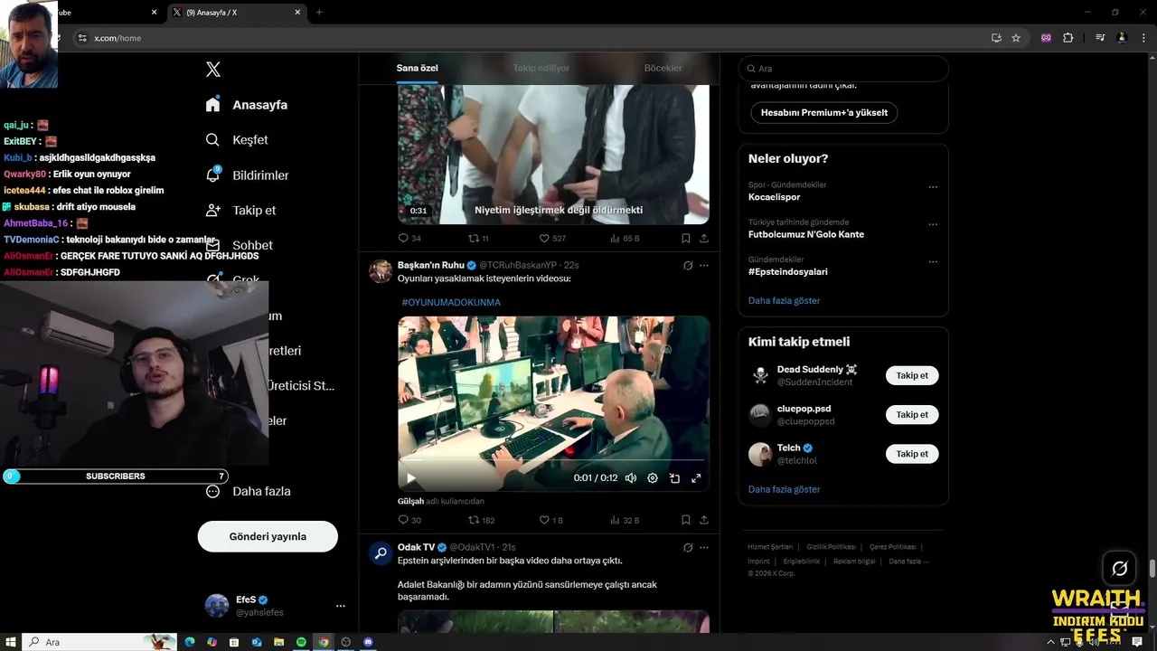Repost the post showing 11 reposts

[478, 239]
